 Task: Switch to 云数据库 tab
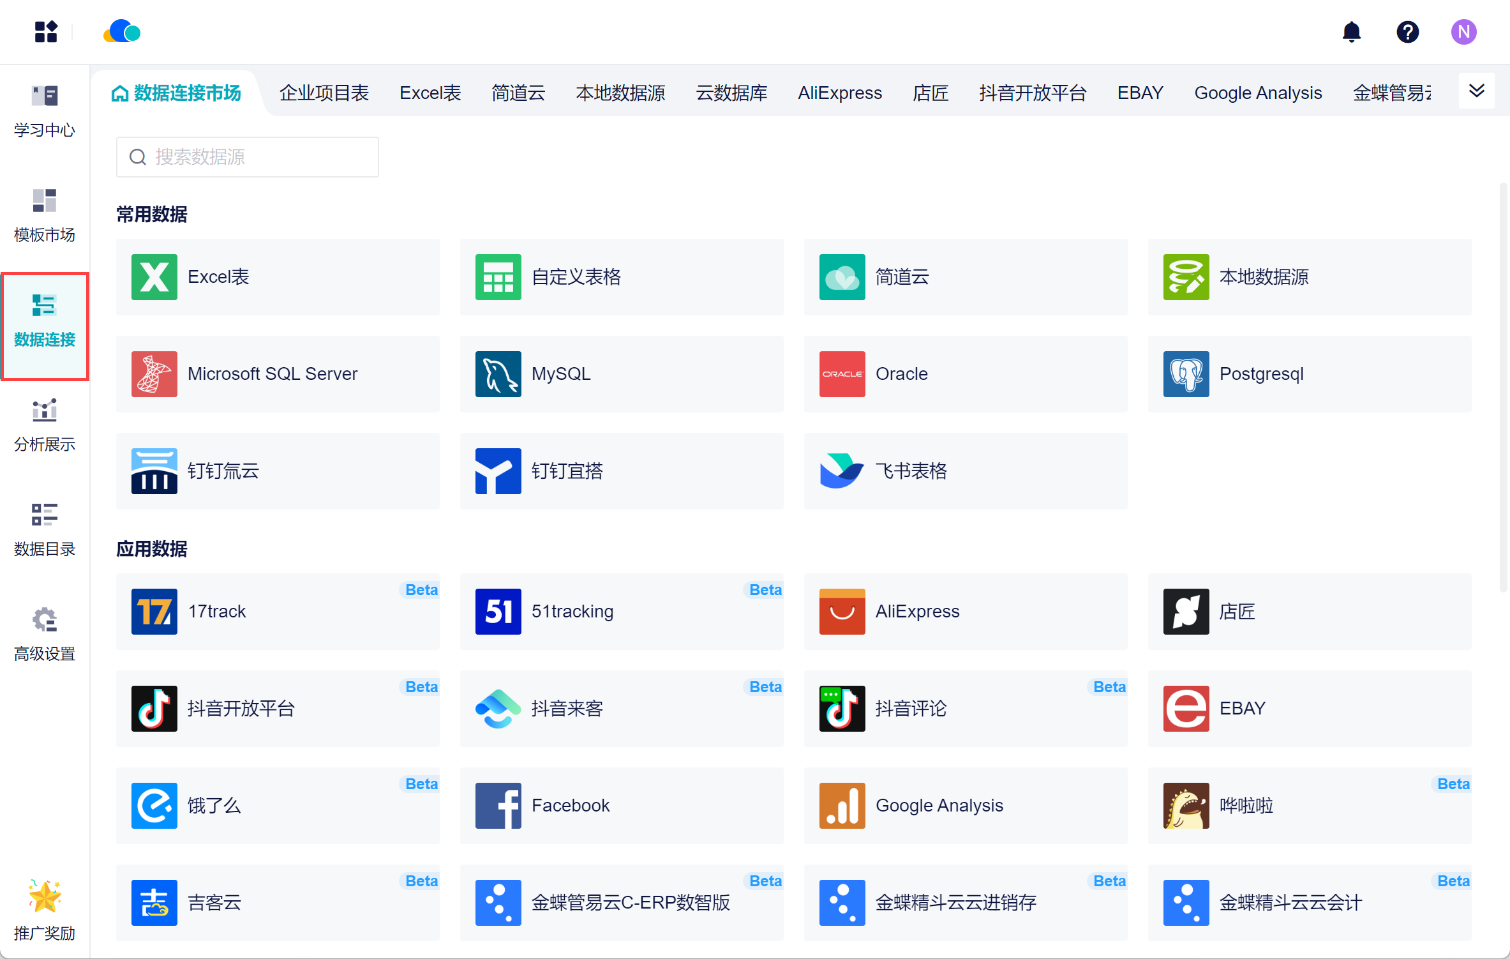731,93
